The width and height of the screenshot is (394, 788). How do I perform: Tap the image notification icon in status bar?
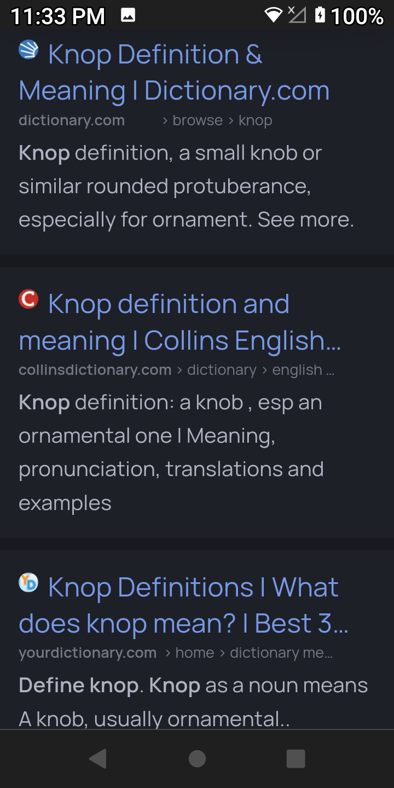128,16
